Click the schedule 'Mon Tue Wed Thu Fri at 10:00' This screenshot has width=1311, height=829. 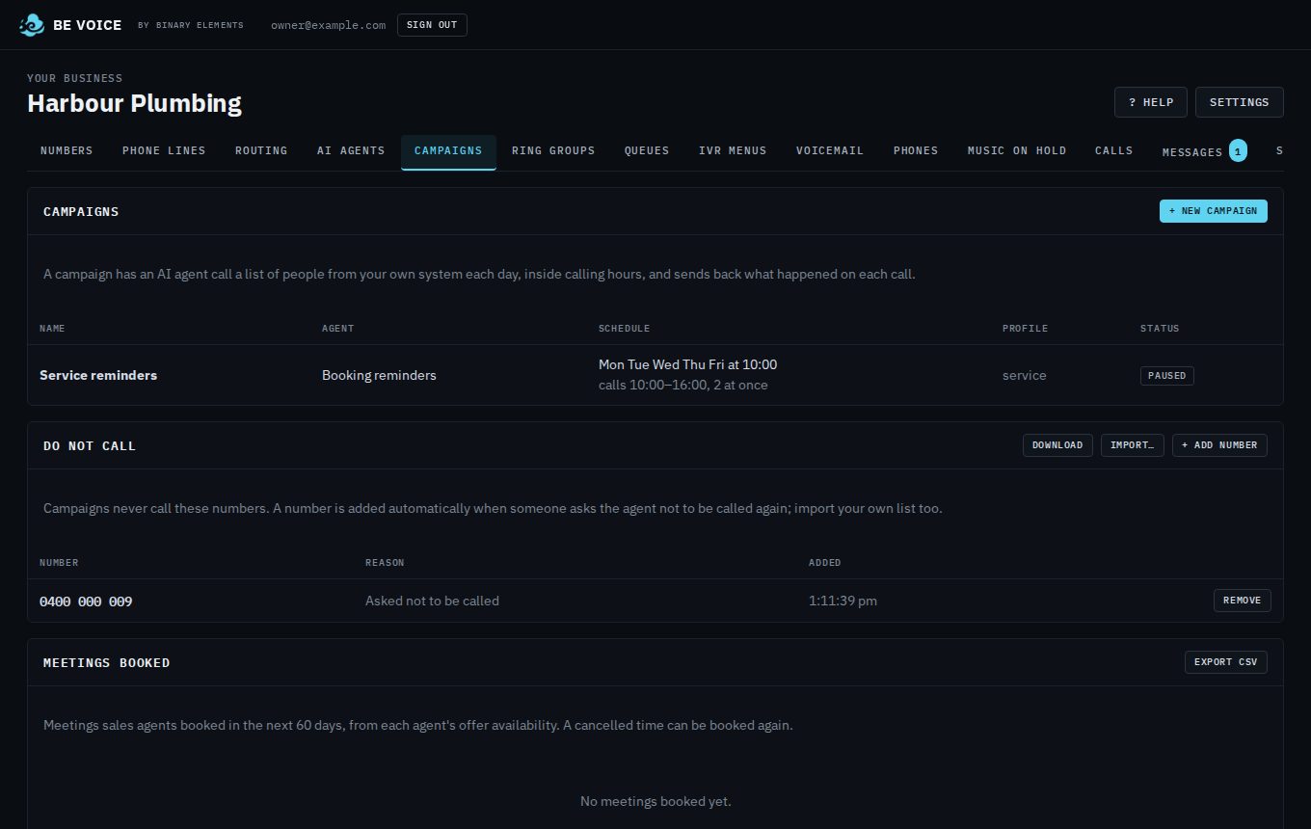pyautogui.click(x=688, y=364)
